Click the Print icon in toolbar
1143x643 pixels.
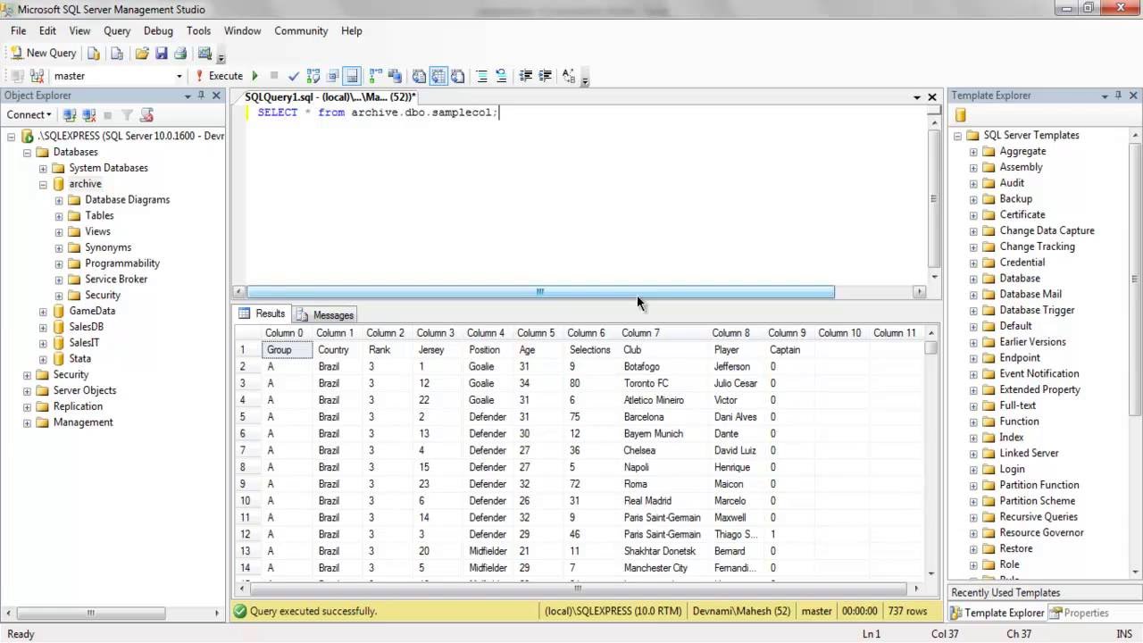tap(180, 54)
